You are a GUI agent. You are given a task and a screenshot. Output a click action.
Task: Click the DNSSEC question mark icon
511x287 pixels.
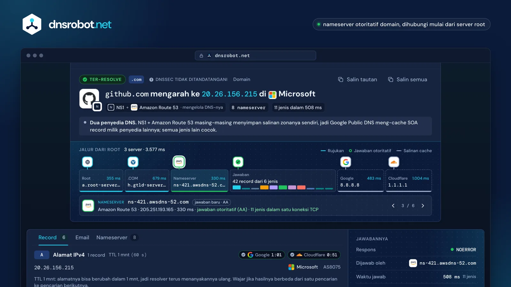pyautogui.click(x=151, y=80)
